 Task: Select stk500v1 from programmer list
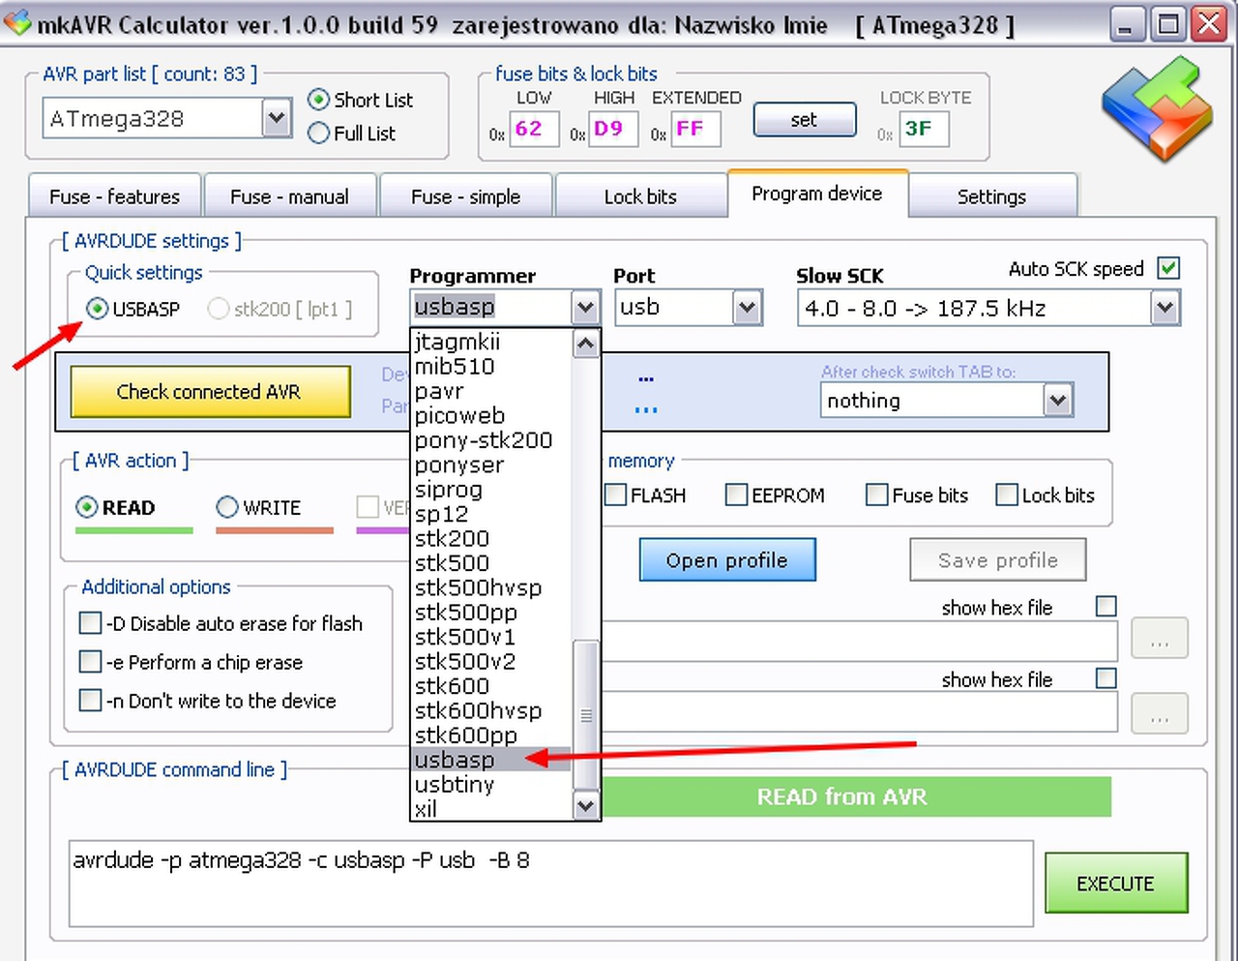coord(491,637)
